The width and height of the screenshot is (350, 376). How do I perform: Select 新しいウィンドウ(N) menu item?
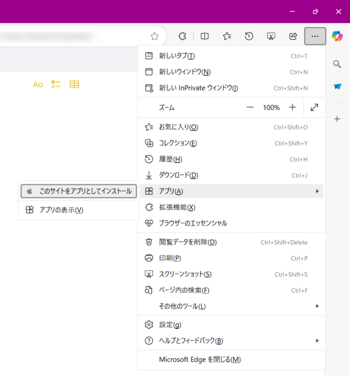(232, 72)
